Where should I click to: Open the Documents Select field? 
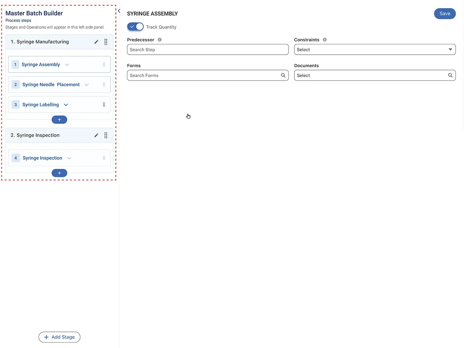pyautogui.click(x=375, y=75)
